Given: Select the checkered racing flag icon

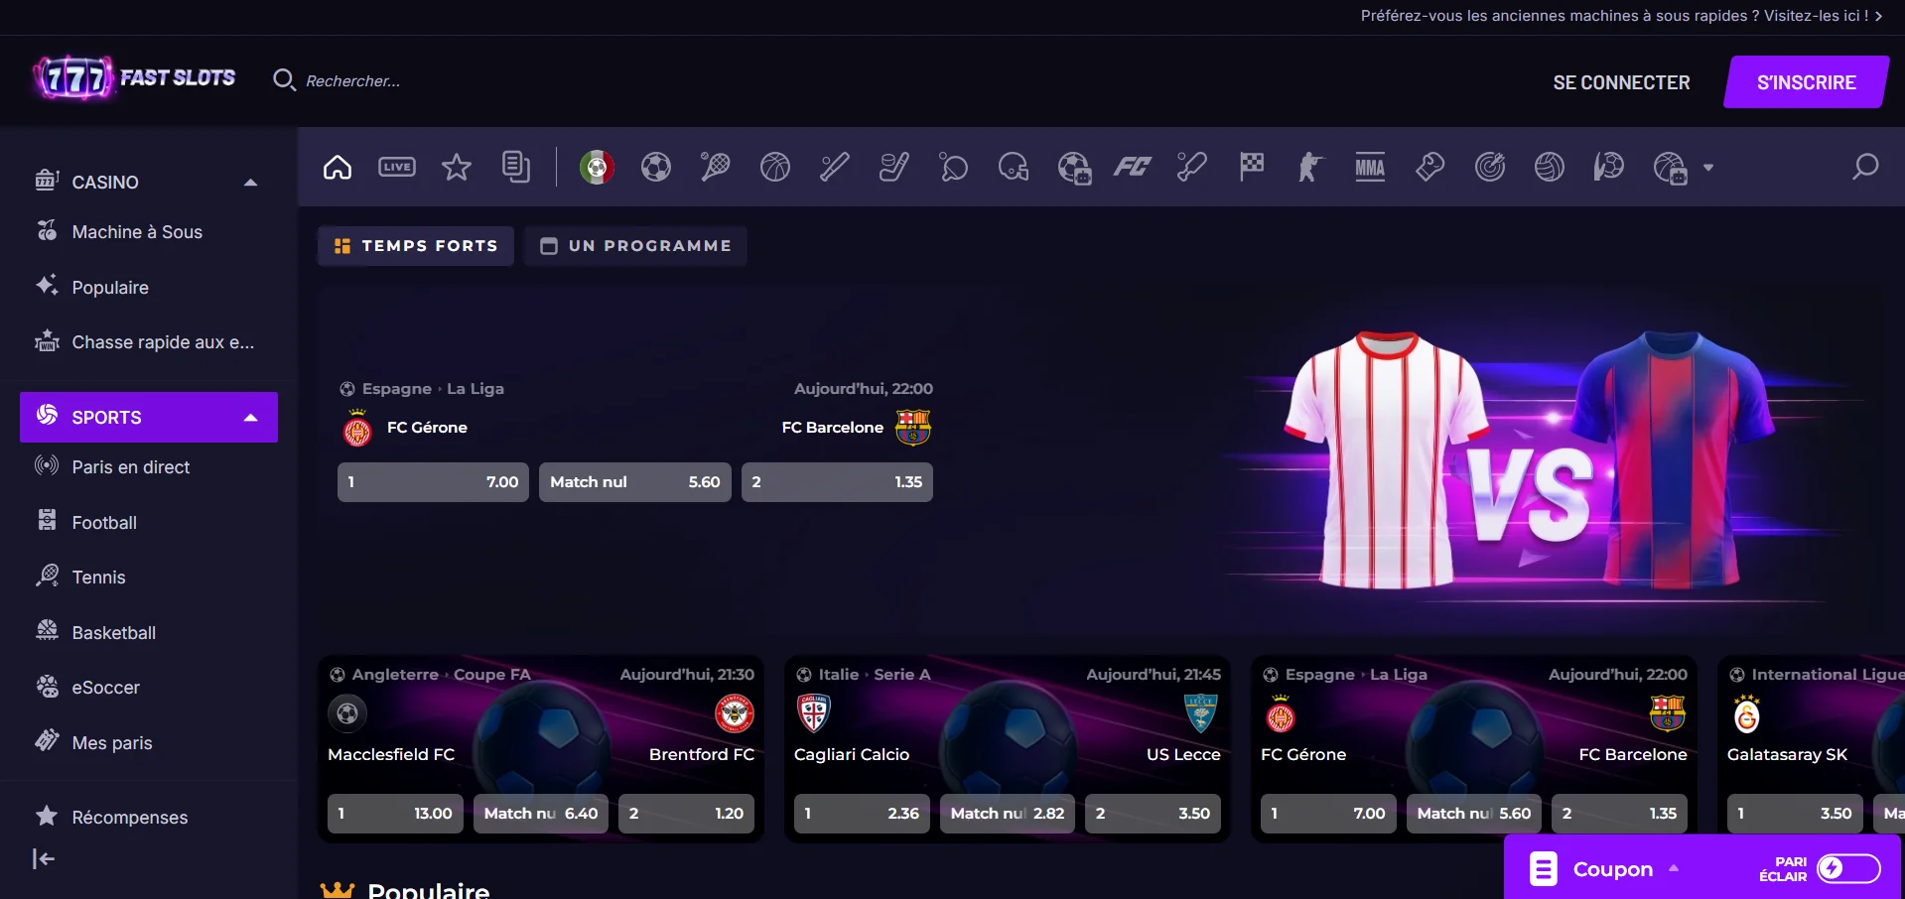Looking at the screenshot, I should 1252,167.
